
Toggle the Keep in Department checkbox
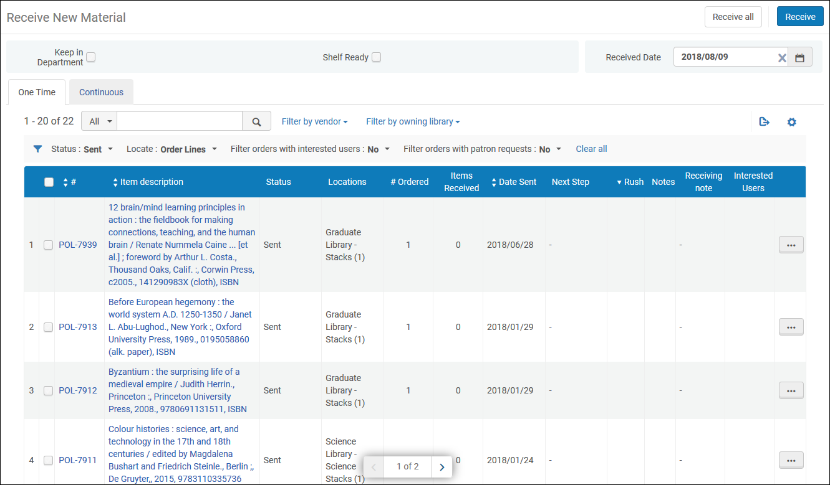coord(91,57)
